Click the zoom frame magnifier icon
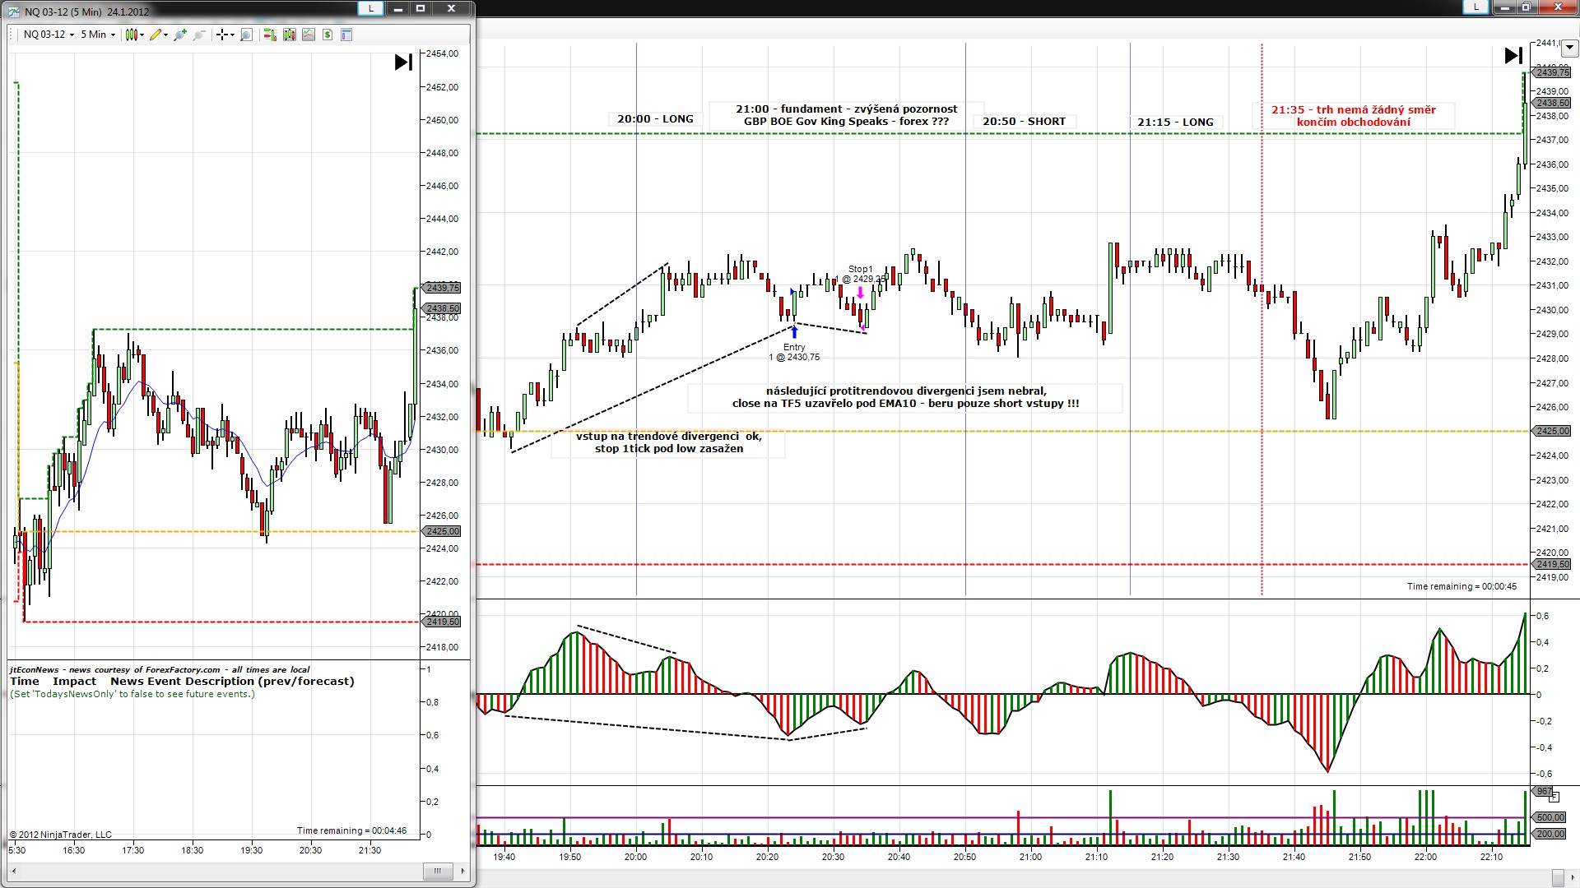This screenshot has width=1580, height=888. click(246, 35)
